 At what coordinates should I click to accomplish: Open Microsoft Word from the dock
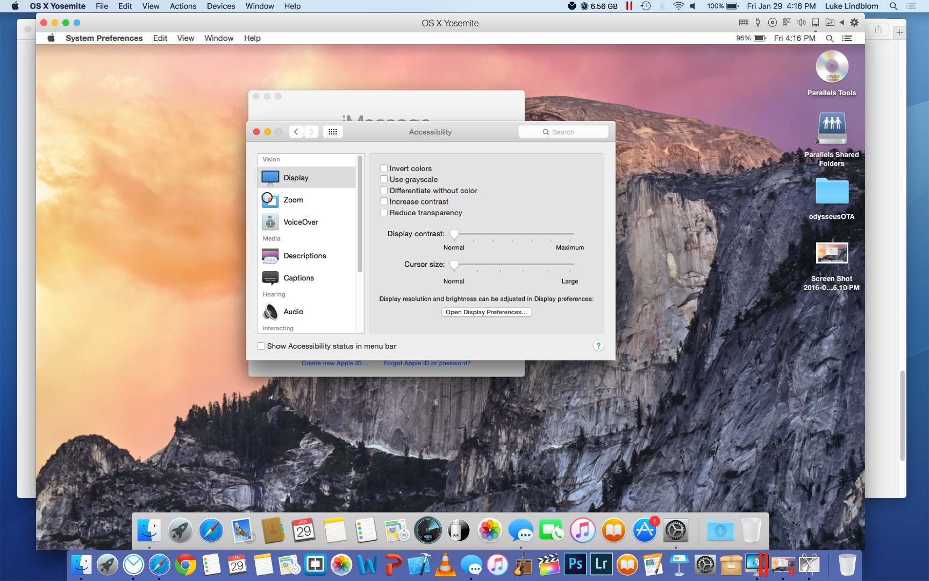click(x=367, y=565)
